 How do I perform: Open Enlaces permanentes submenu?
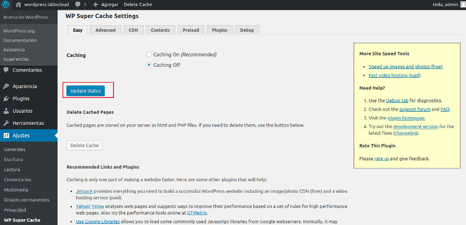pyautogui.click(x=27, y=200)
